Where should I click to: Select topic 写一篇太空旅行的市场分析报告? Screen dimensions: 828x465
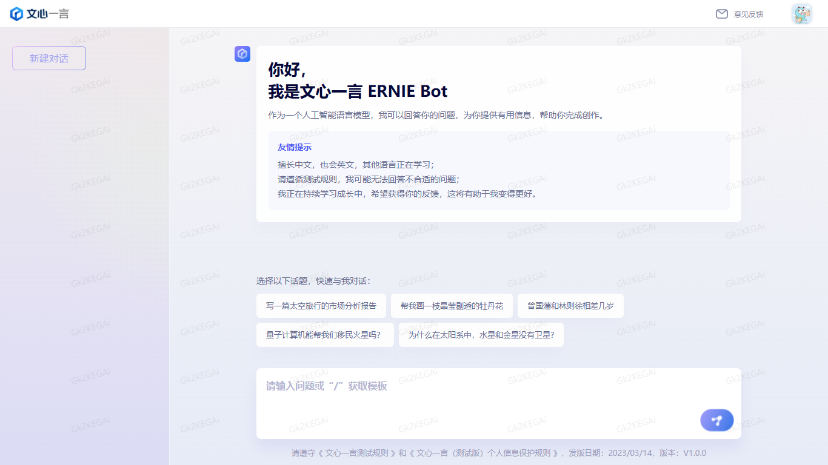(x=321, y=306)
